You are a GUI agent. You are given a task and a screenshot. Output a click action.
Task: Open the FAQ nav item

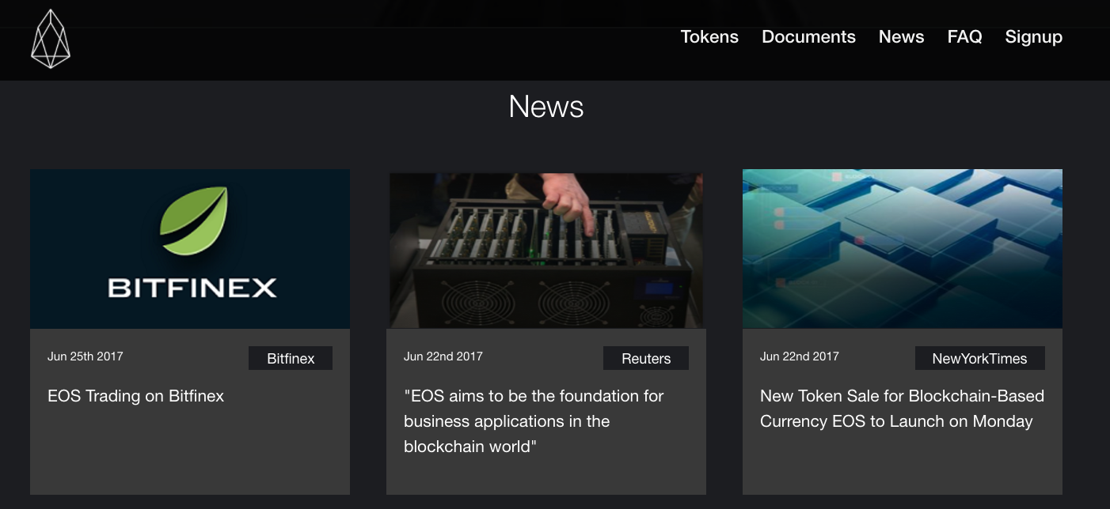[964, 37]
